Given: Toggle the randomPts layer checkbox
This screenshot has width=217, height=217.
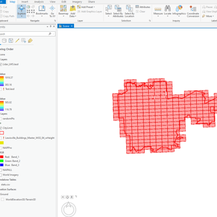Looking at the screenshot, I should [1, 119].
